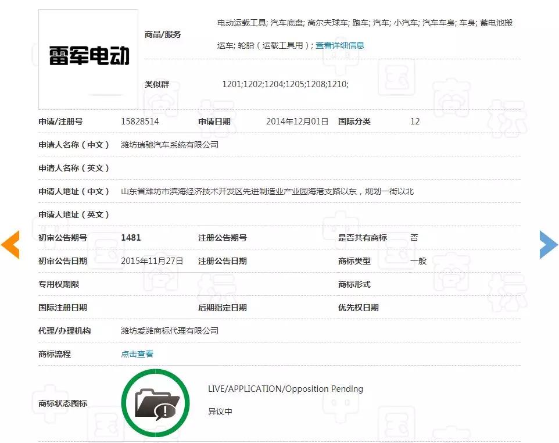Click the 申请人地址（英文） label
This screenshot has width=559, height=443.
click(74, 215)
